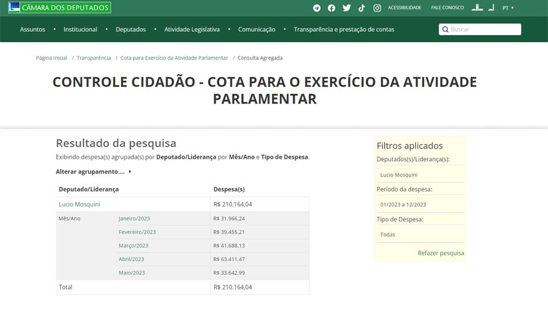The height and width of the screenshot is (312, 548).
Task: Open the Abril/2023 expenses link
Action: pyautogui.click(x=131, y=259)
